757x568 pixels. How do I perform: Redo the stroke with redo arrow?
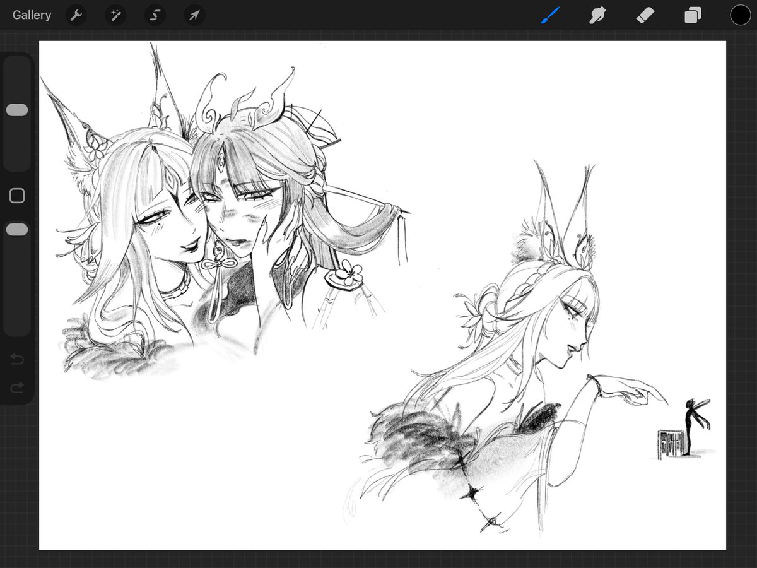pyautogui.click(x=17, y=386)
